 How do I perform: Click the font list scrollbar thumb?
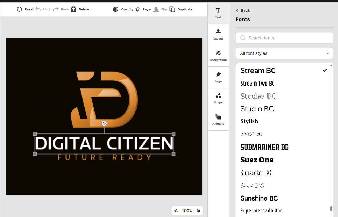click(x=331, y=208)
